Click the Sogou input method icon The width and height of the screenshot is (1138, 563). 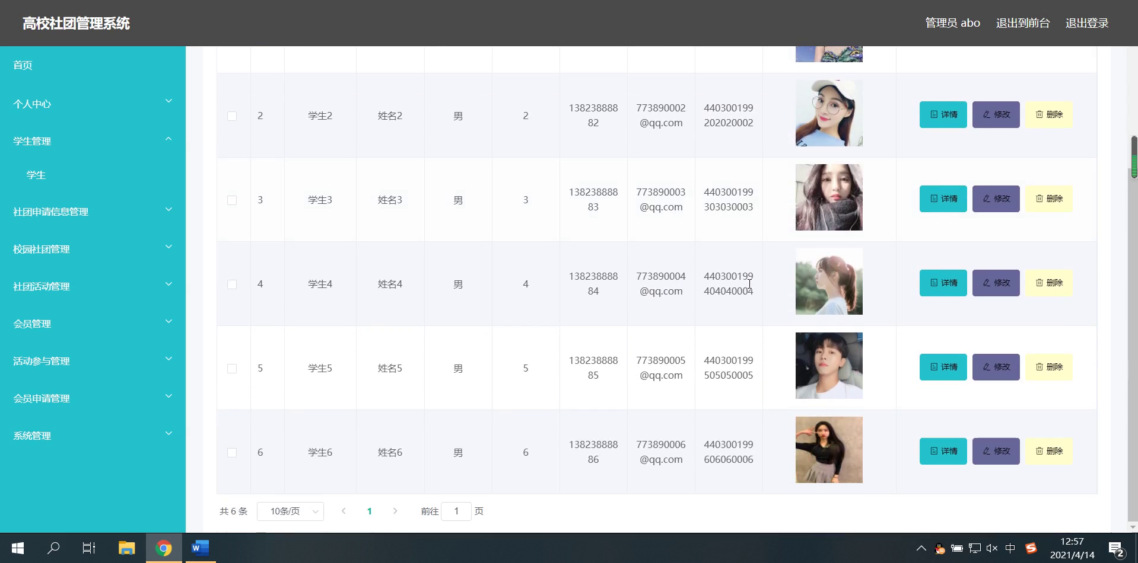pyautogui.click(x=1031, y=548)
